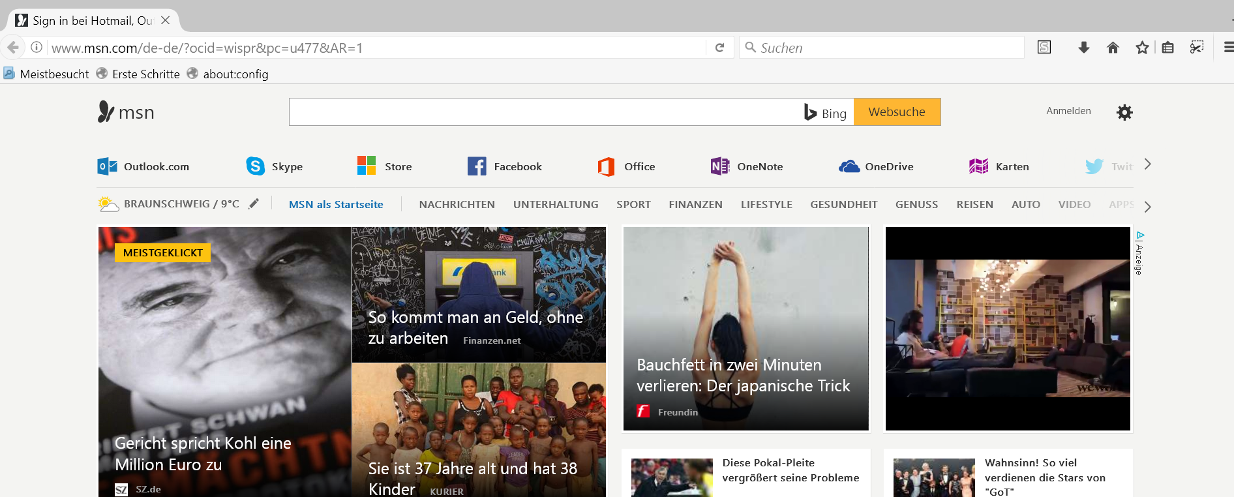Set MSN als Startseite link
This screenshot has width=1234, height=497.
pos(336,204)
